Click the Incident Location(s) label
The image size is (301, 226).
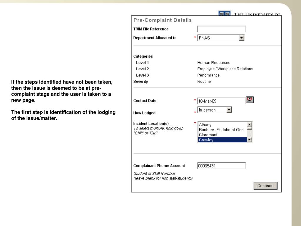click(151, 124)
